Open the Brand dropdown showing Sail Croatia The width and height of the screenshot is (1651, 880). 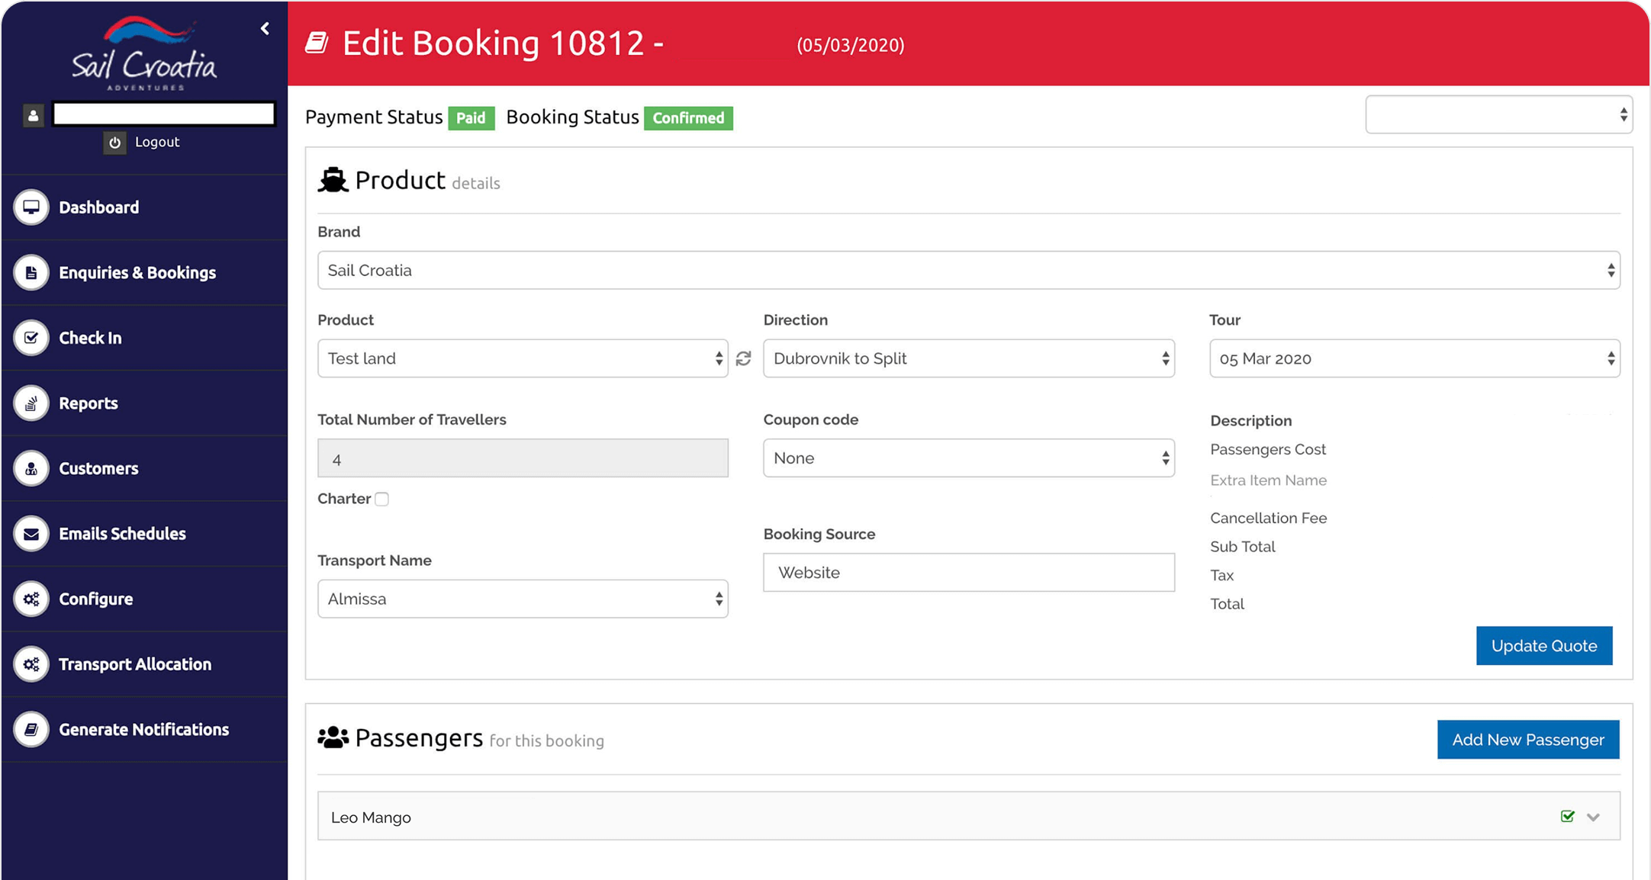969,270
